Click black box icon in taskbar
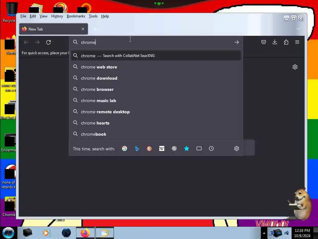This screenshot has width=318, height=239. click(x=27, y=233)
